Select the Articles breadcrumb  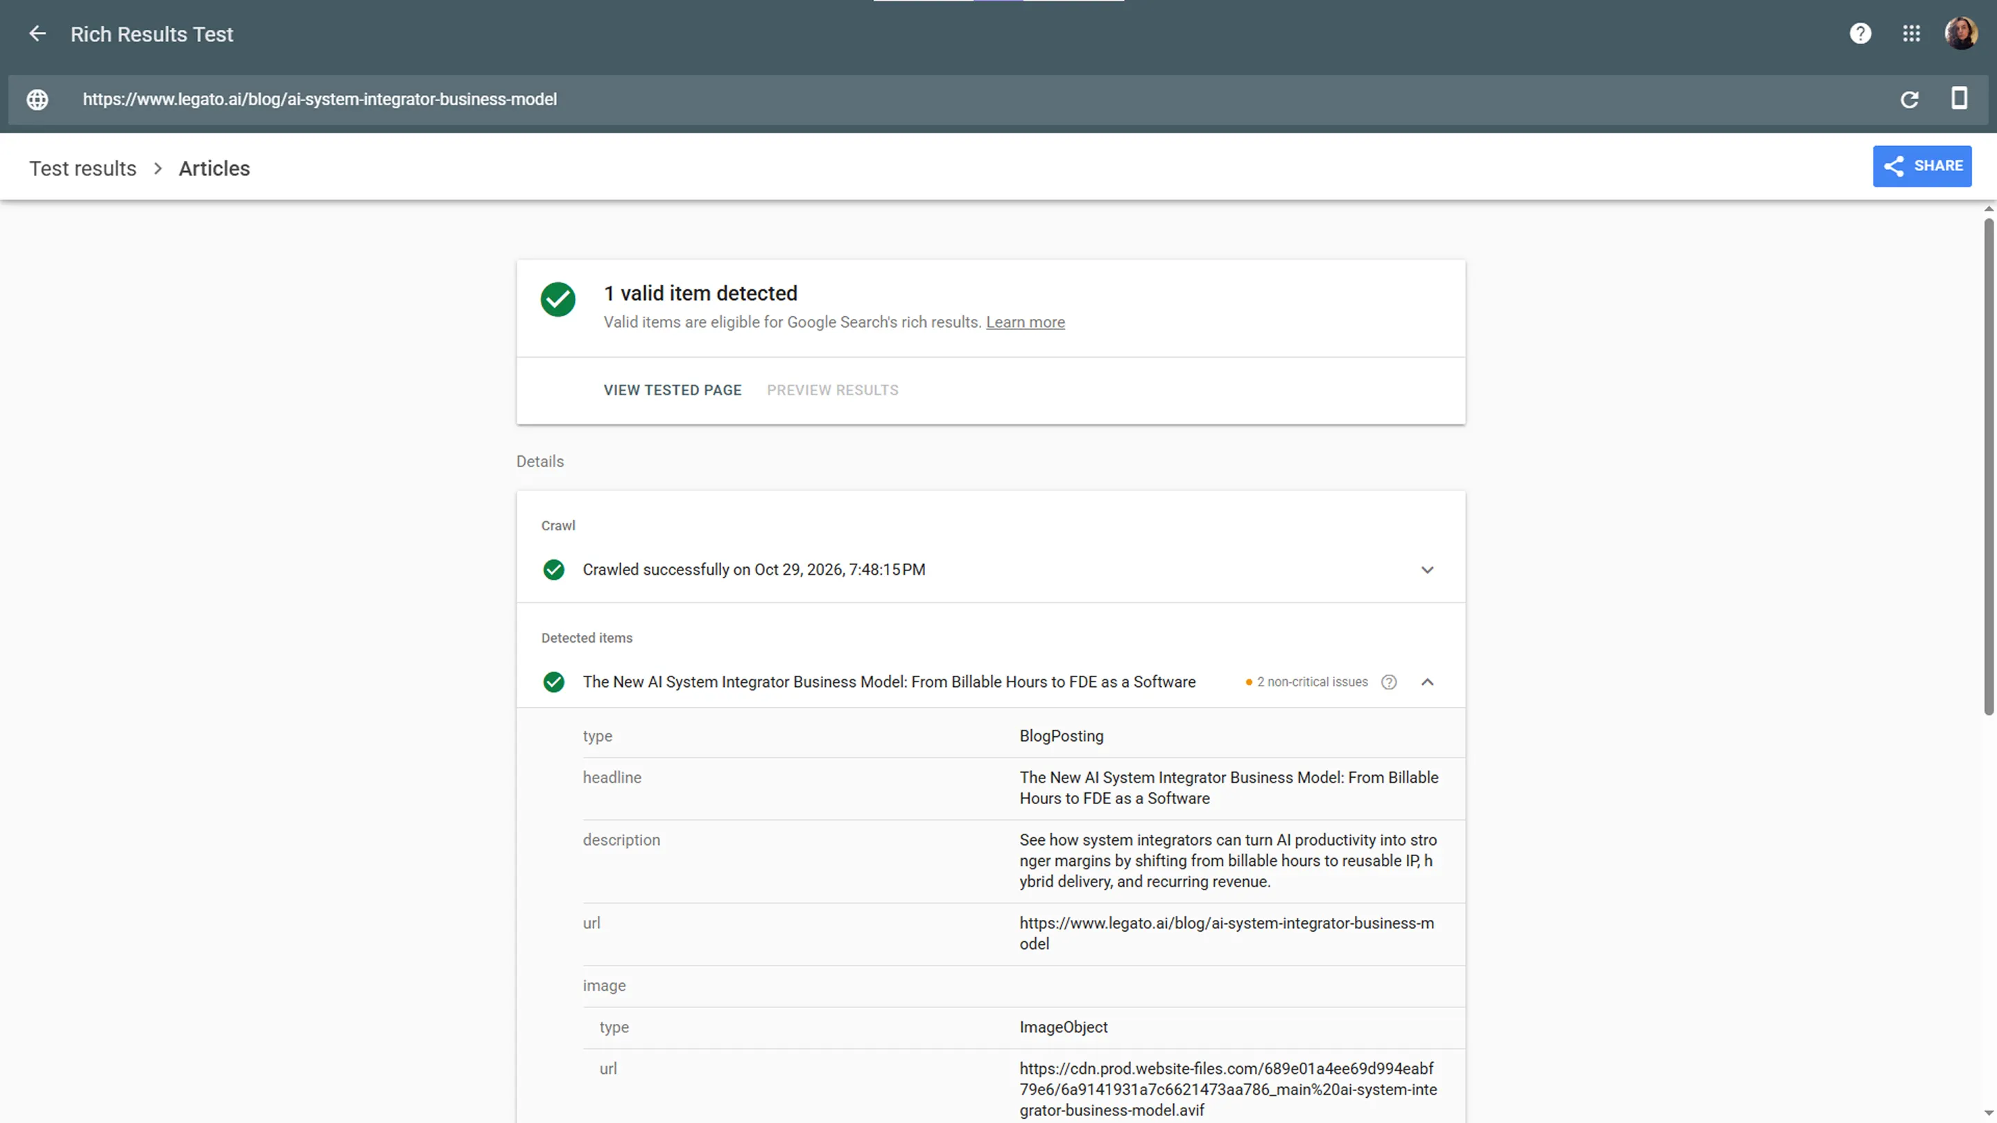tap(214, 168)
